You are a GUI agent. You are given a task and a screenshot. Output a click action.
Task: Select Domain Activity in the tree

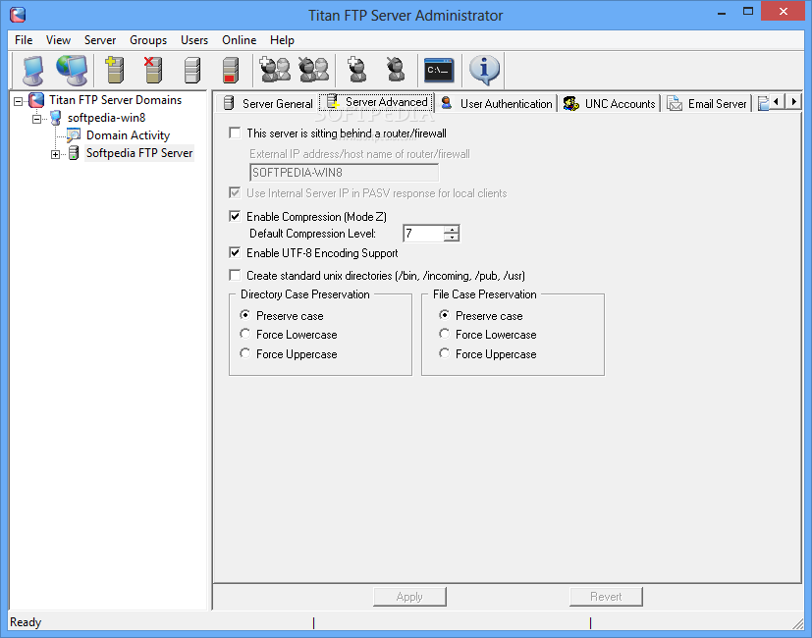coord(128,135)
